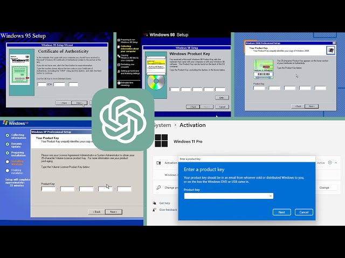345x258 pixels.
Task: Click Cancel in Windows 98 Setup
Action: (222, 107)
